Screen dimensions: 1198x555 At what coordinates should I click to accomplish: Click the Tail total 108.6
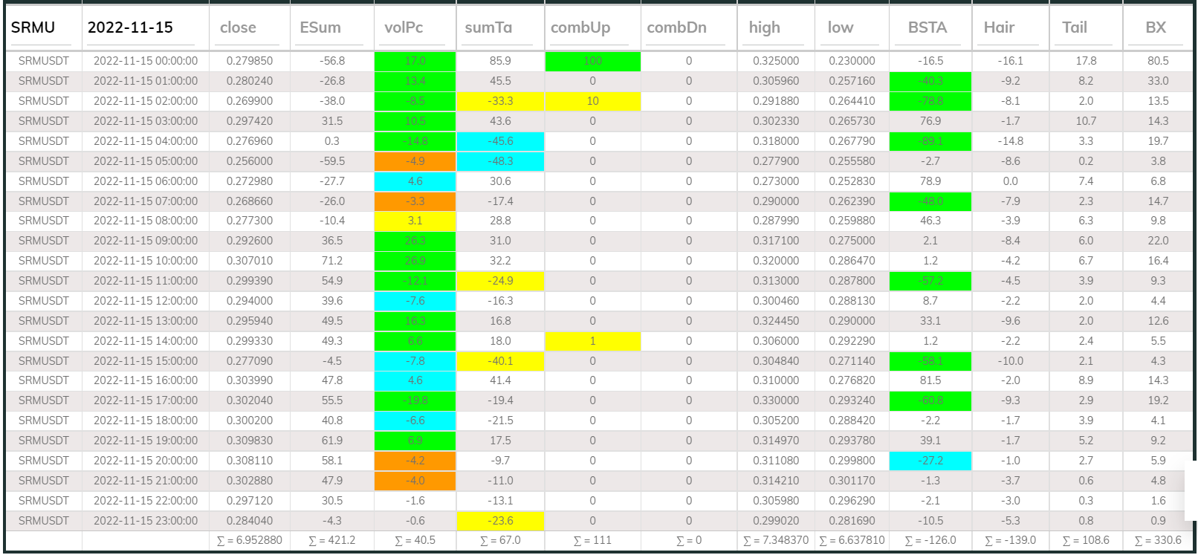click(x=1086, y=540)
